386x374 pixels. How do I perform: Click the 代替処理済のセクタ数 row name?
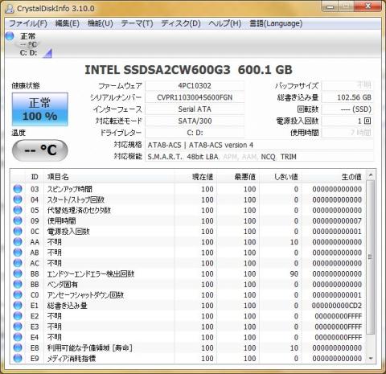[79, 210]
